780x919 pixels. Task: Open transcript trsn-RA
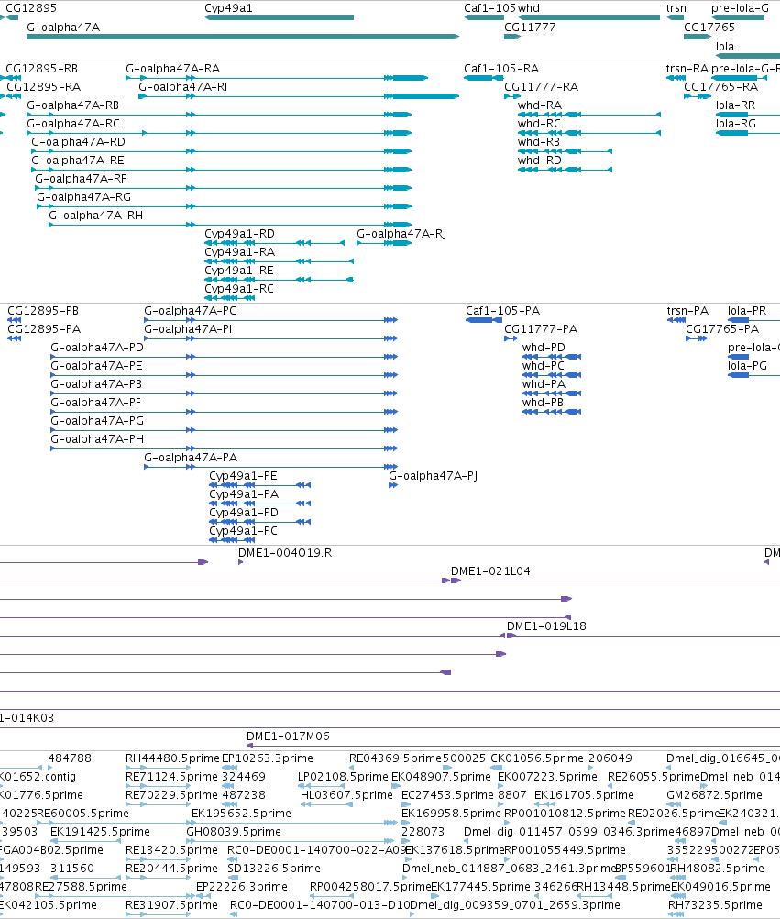pyautogui.click(x=687, y=69)
